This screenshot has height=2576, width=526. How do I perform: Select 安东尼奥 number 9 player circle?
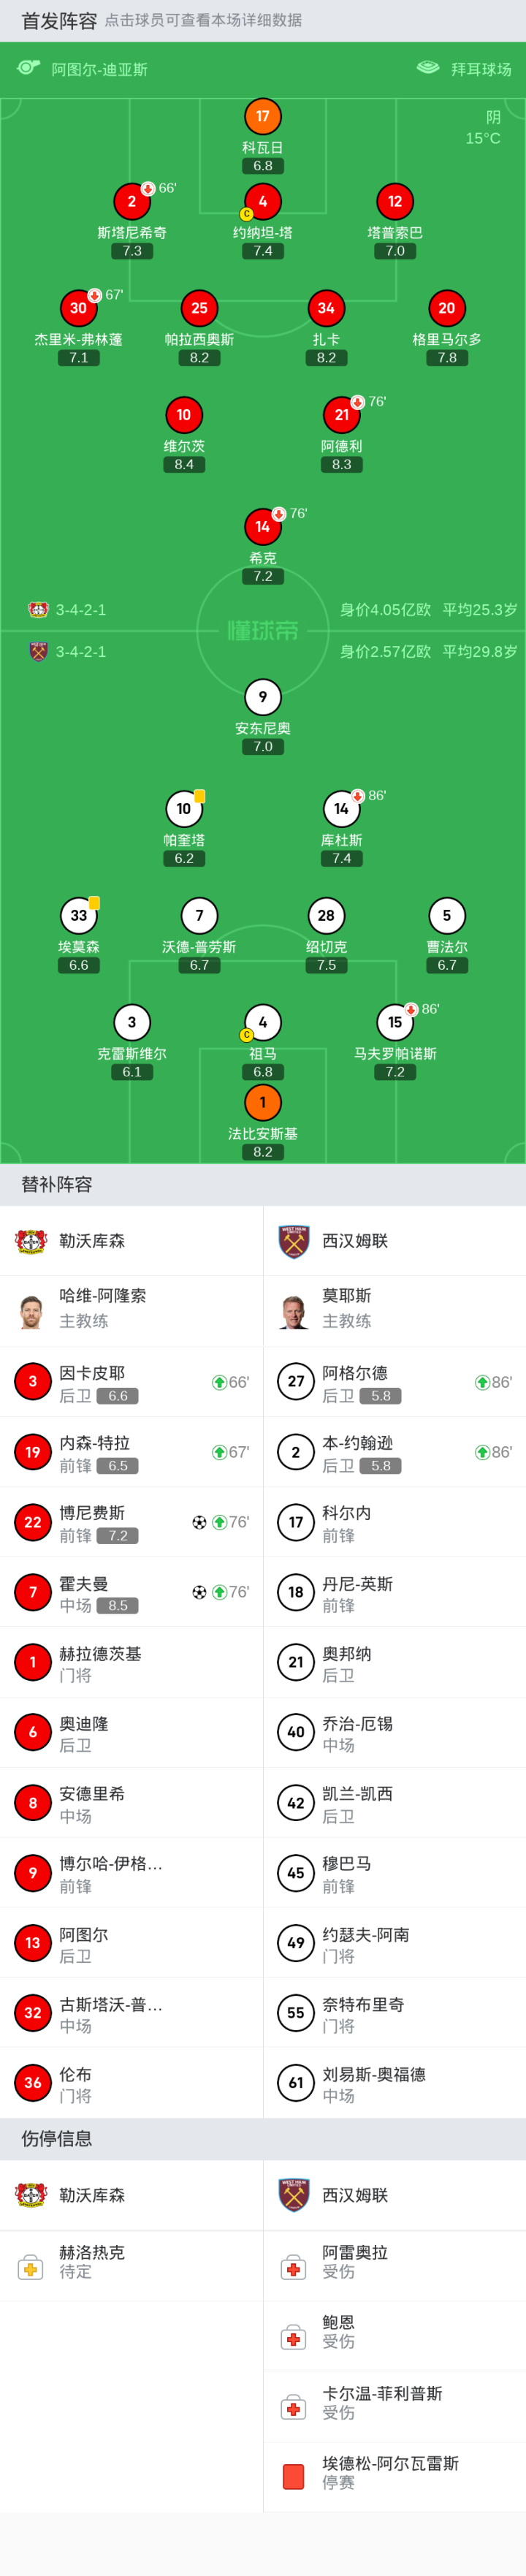(x=262, y=697)
